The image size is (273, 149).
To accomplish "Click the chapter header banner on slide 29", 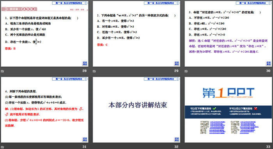I will point(162,3).
